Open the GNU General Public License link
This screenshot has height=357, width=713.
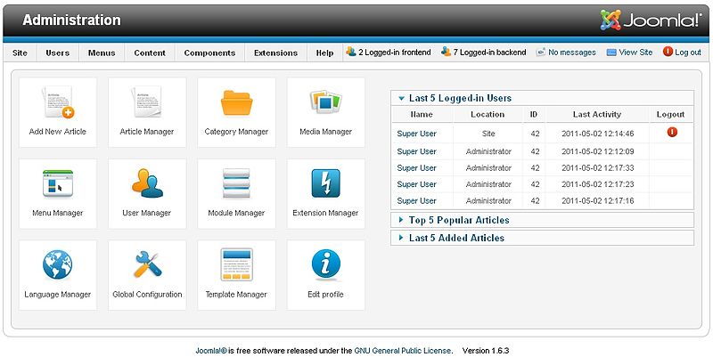click(403, 351)
